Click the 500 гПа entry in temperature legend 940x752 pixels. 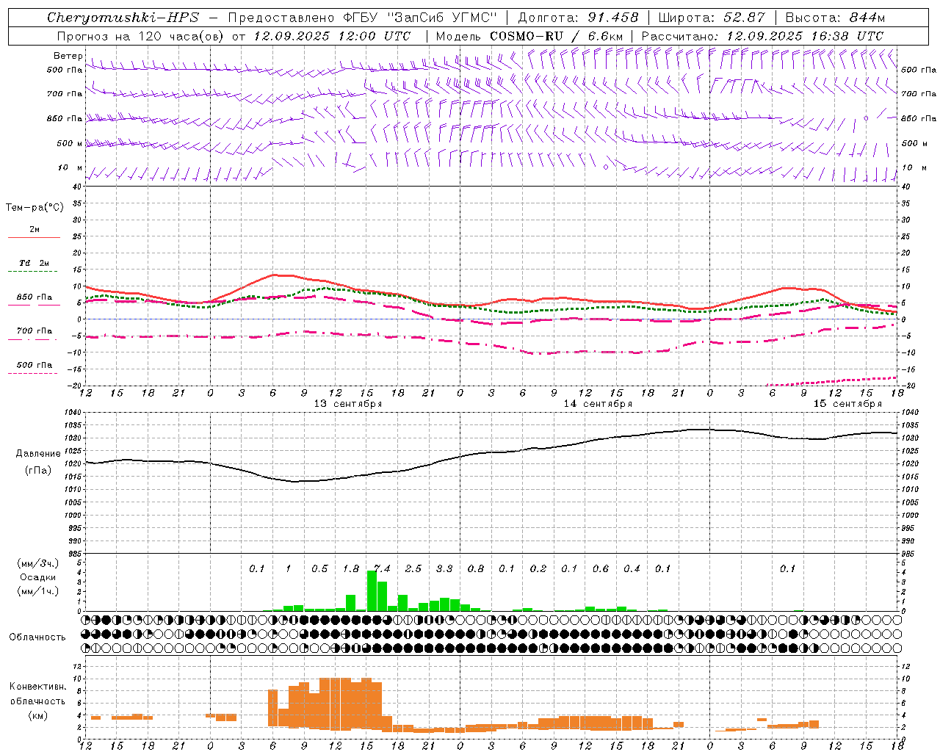coord(34,364)
